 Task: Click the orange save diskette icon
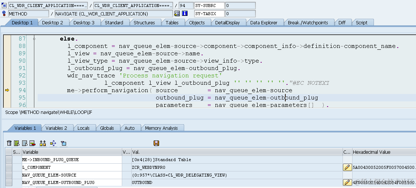pos(156,143)
